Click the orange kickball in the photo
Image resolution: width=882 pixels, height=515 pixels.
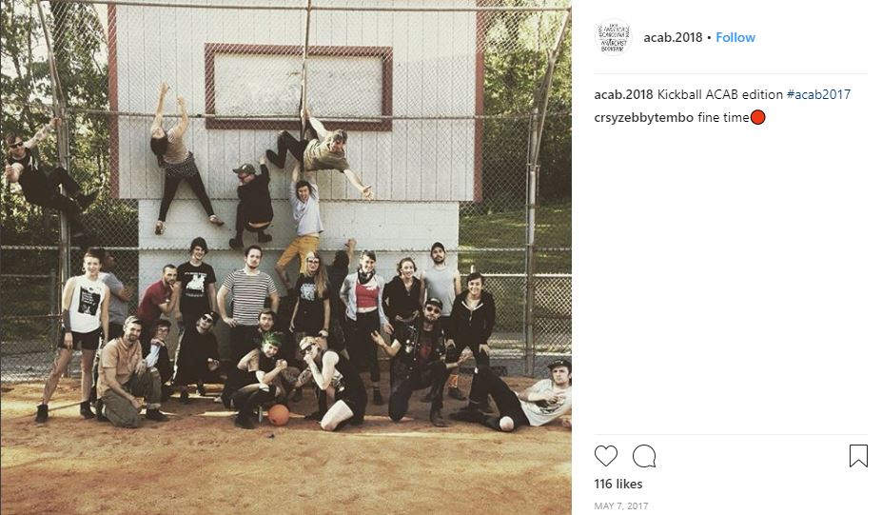[x=278, y=415]
